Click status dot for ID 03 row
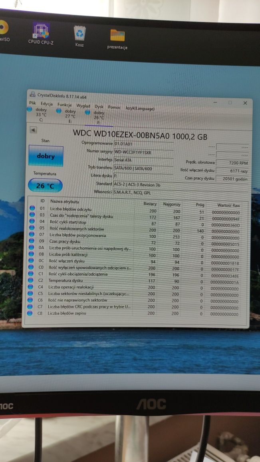The width and height of the screenshot is (260, 462). (x=32, y=215)
